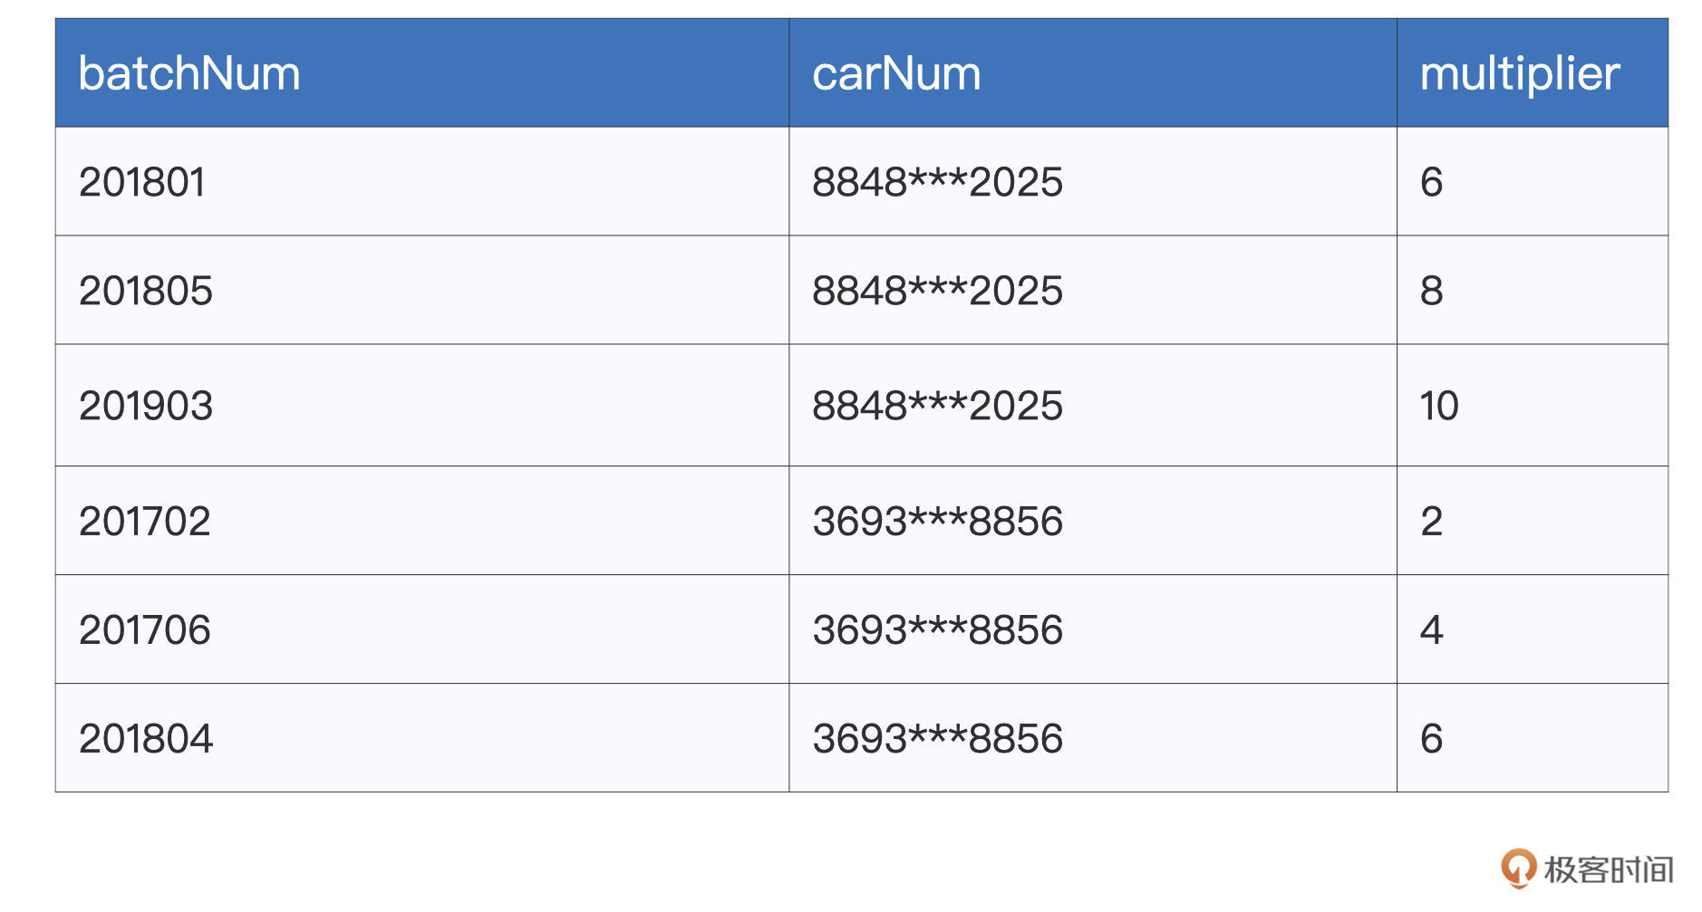1702x912 pixels.
Task: Click the 极客时间 watermark text
Action: click(1608, 869)
